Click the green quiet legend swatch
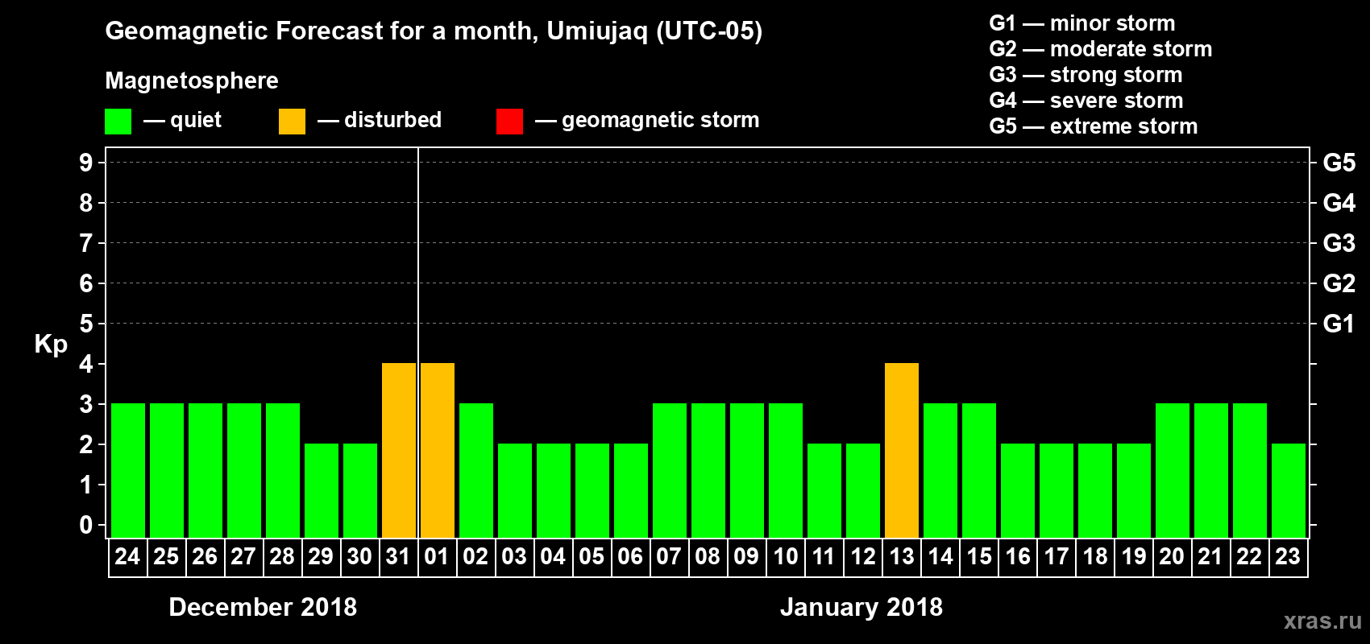The image size is (1370, 644). [x=118, y=122]
